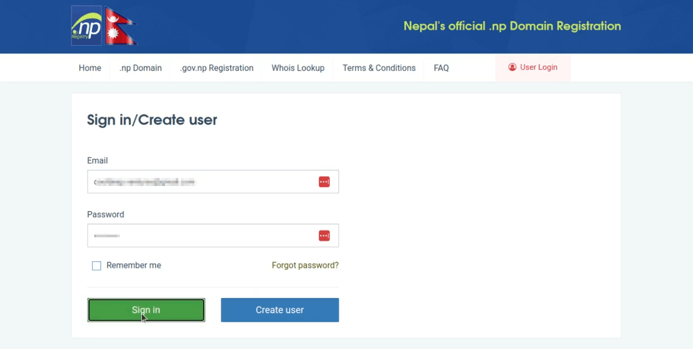Screen dimensions: 693x349
Task: Click the green Sign in button
Action: [x=146, y=310]
